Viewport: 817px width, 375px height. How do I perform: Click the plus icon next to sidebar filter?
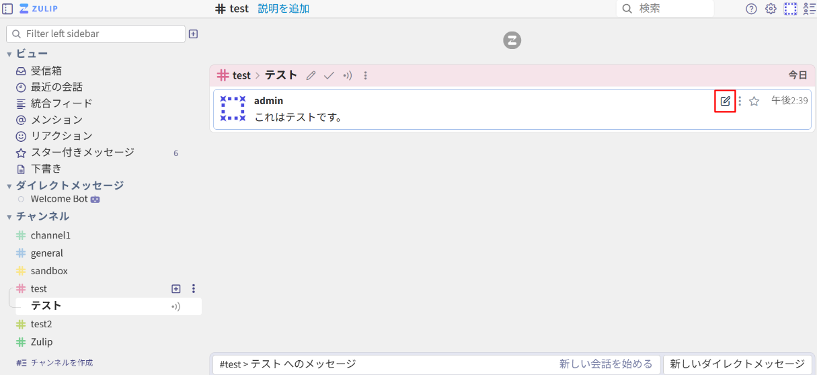(x=193, y=34)
